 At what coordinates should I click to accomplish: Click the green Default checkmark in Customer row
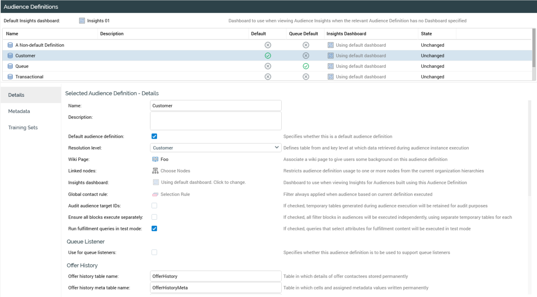268,56
